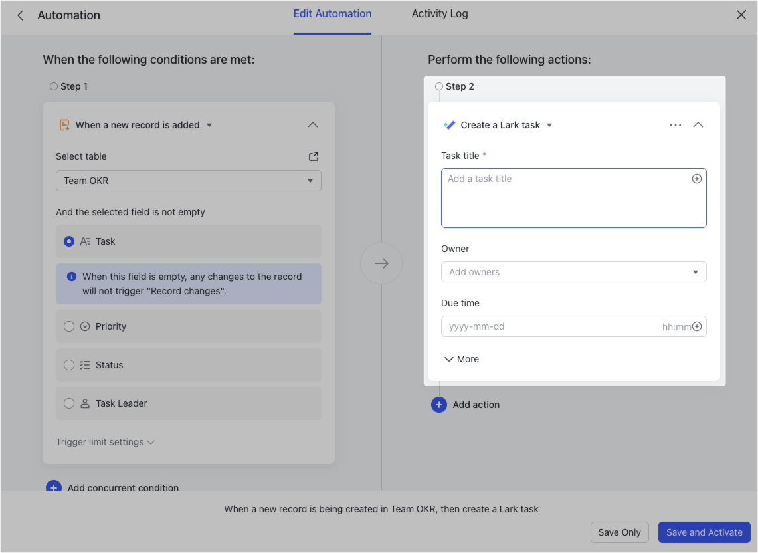Click the Add concurrent condition label
Viewport: 758px width, 553px height.
tap(123, 487)
